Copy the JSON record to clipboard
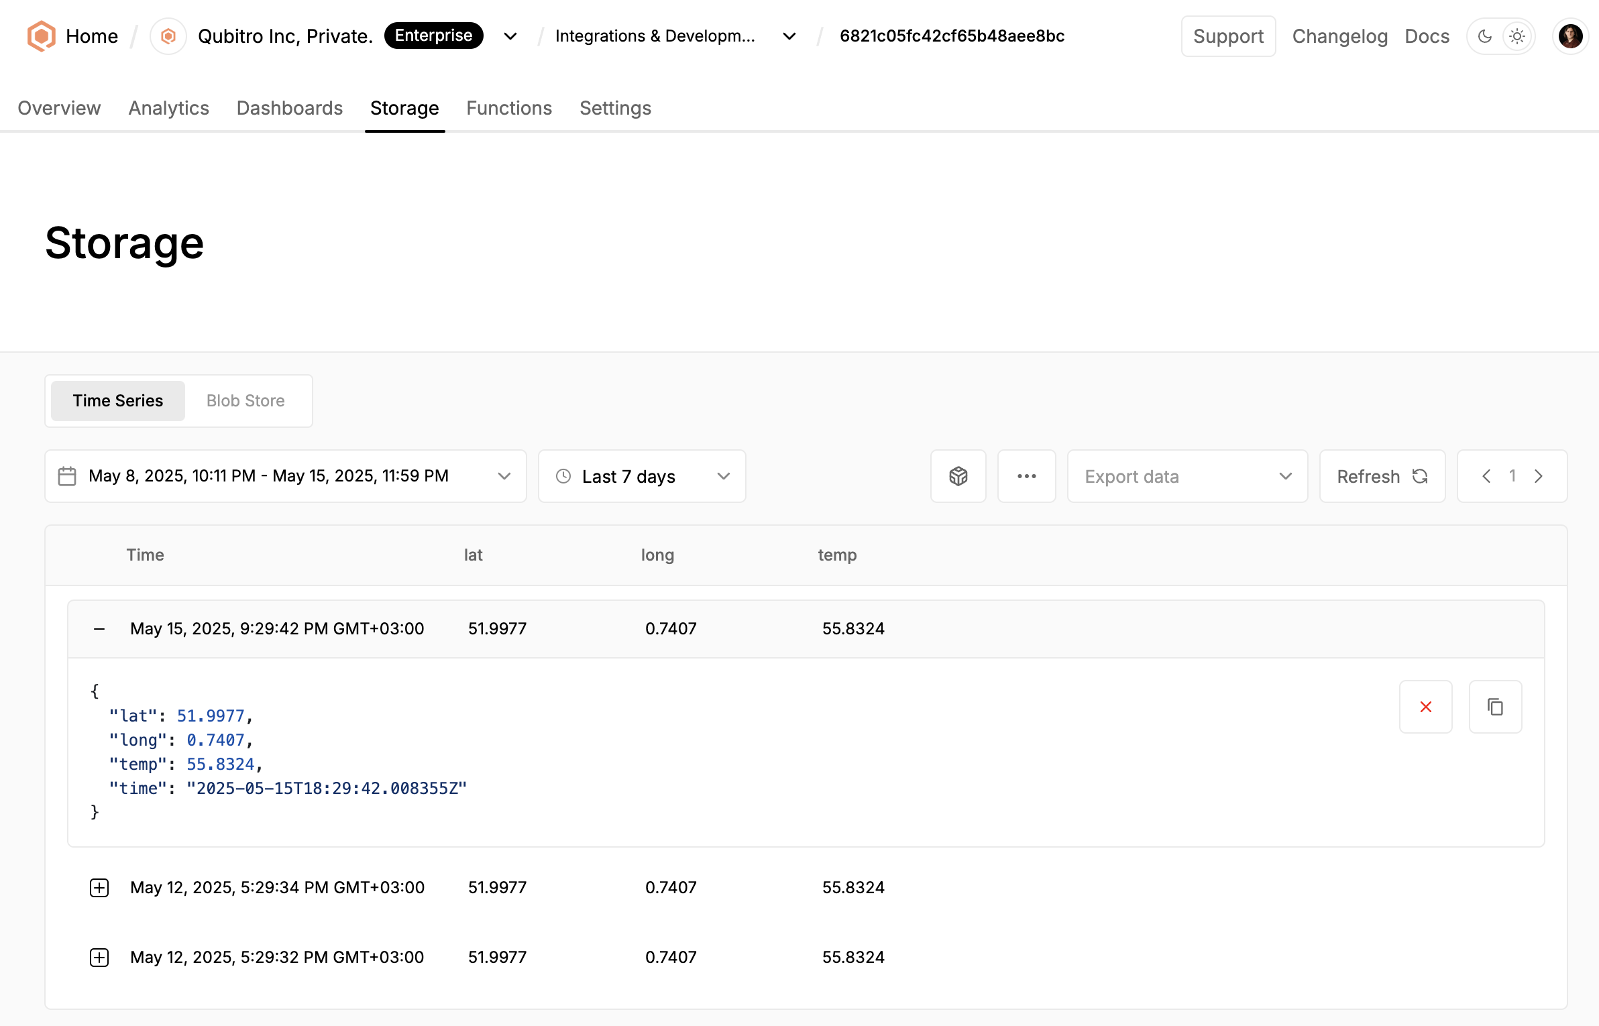The width and height of the screenshot is (1599, 1026). point(1495,707)
